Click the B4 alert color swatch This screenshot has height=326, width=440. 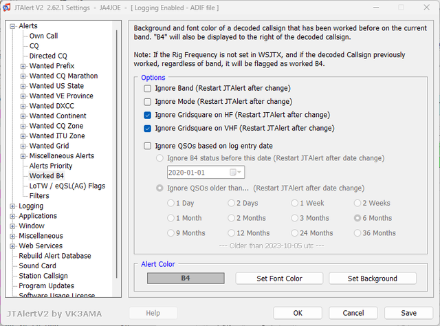(186, 279)
